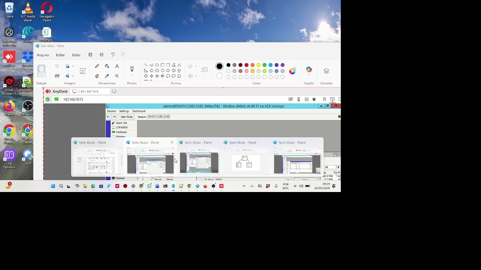
Task: Show hidden icons in system tray
Action: pos(244,186)
